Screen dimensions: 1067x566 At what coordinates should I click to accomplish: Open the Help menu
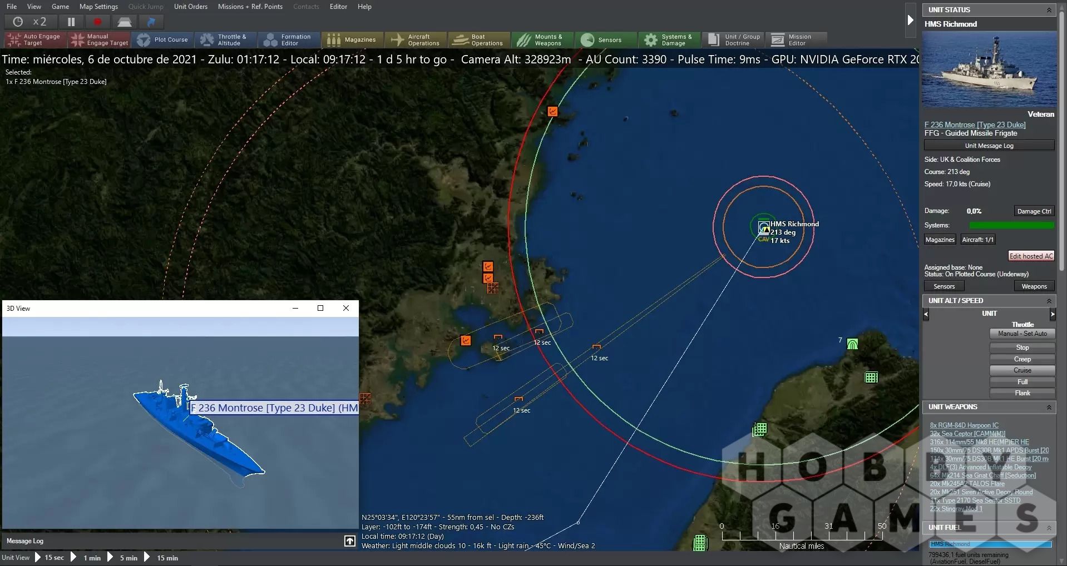364,7
